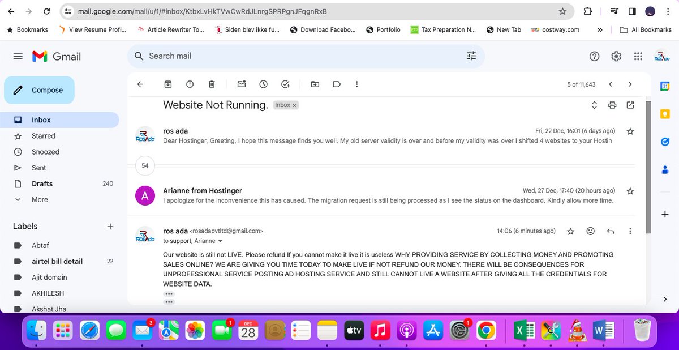Open All Bookmarks folder
This screenshot has height=350, width=679.
(646, 29)
